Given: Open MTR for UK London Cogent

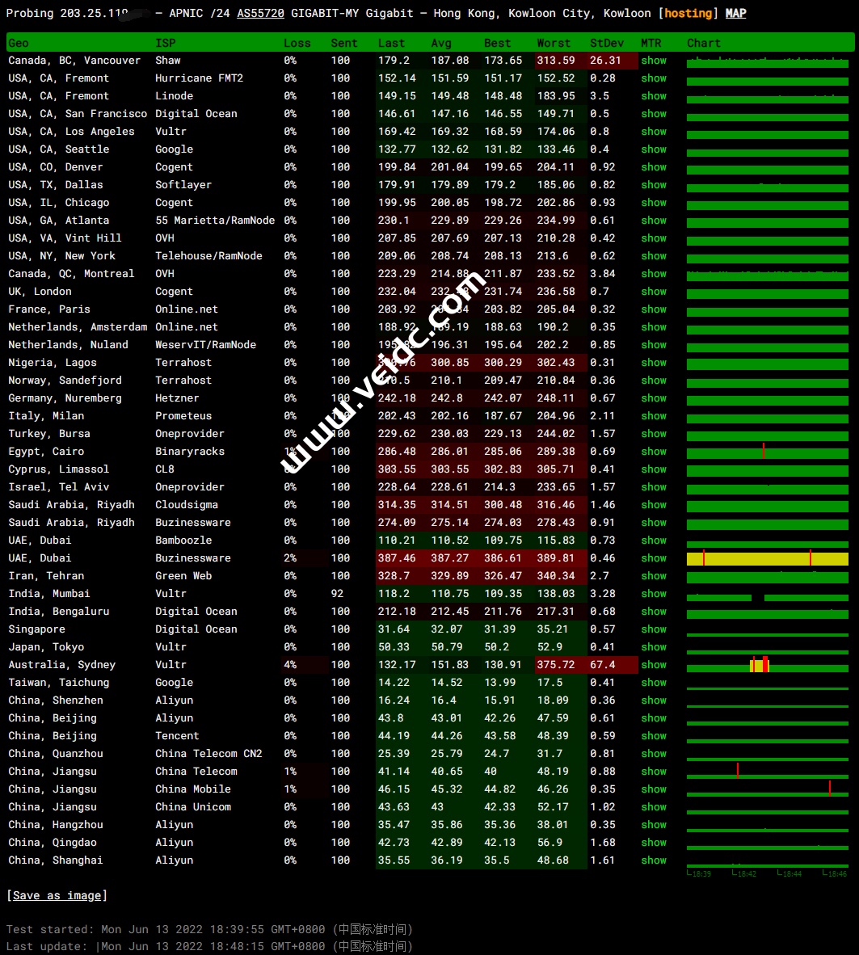Looking at the screenshot, I should point(654,292).
